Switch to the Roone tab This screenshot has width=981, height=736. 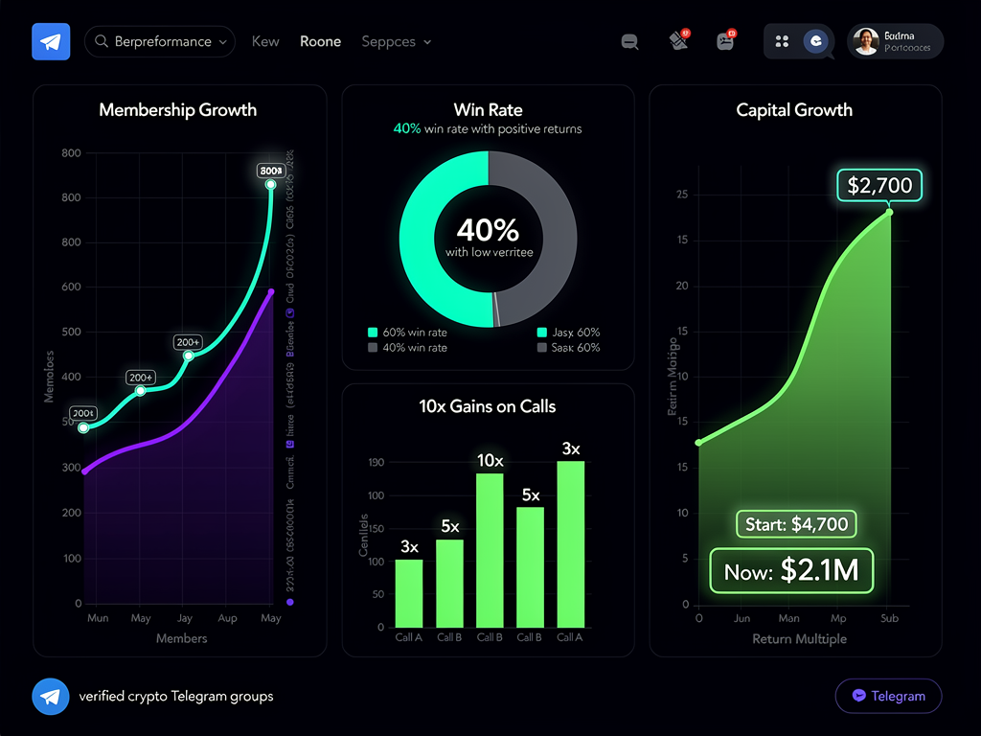[x=320, y=41]
